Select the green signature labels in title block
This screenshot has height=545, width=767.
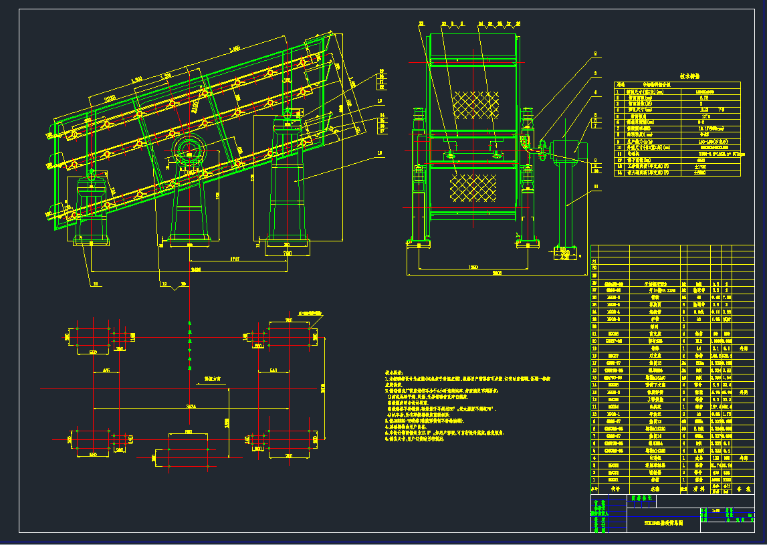coord(599,514)
